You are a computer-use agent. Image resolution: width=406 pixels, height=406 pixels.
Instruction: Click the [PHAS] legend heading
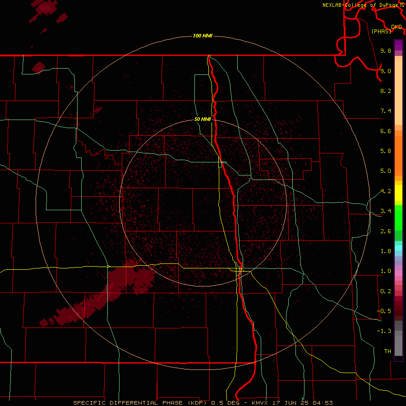[381, 31]
